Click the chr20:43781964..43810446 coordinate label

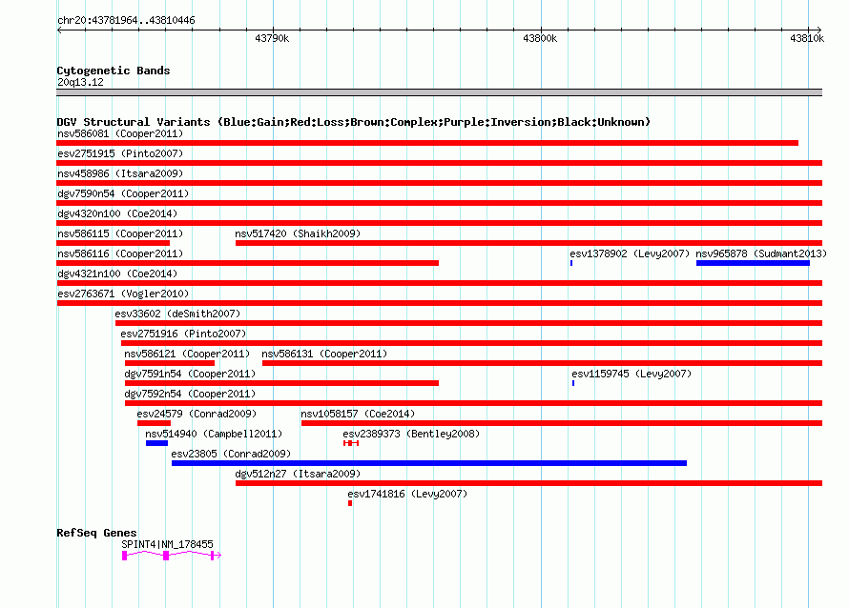pos(126,21)
